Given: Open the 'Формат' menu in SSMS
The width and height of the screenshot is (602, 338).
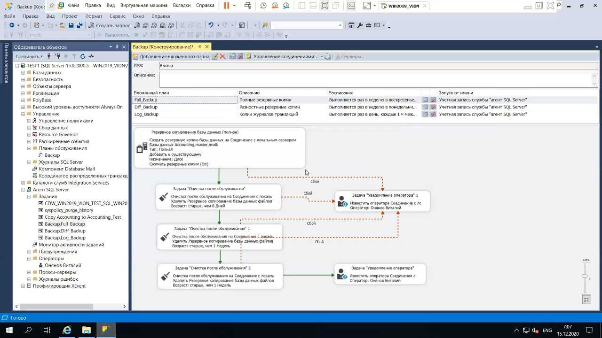Looking at the screenshot, I should (94, 16).
